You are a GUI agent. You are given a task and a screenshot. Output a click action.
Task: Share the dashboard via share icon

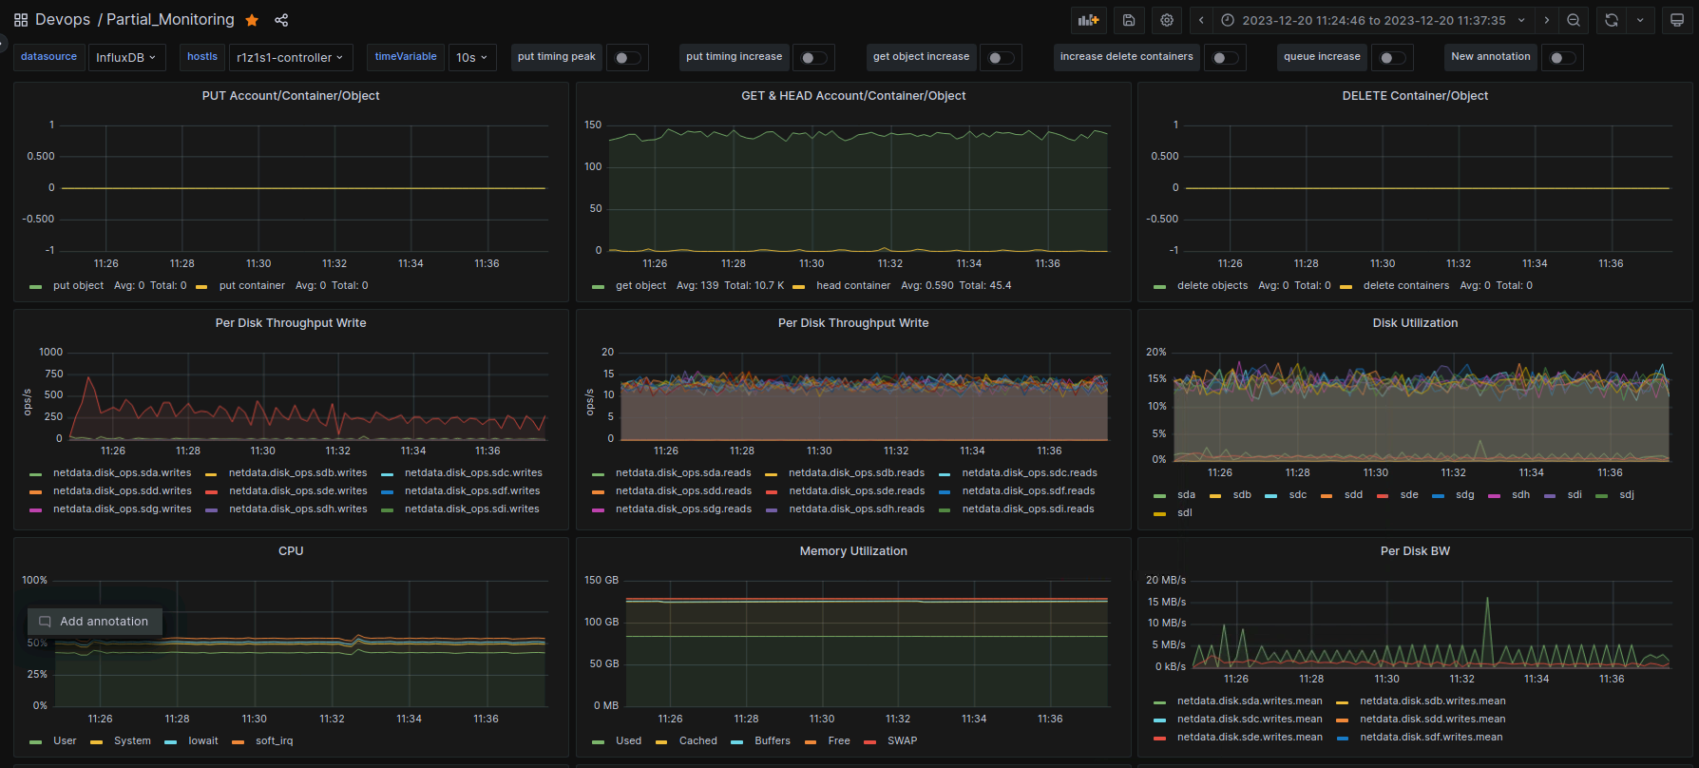281,20
